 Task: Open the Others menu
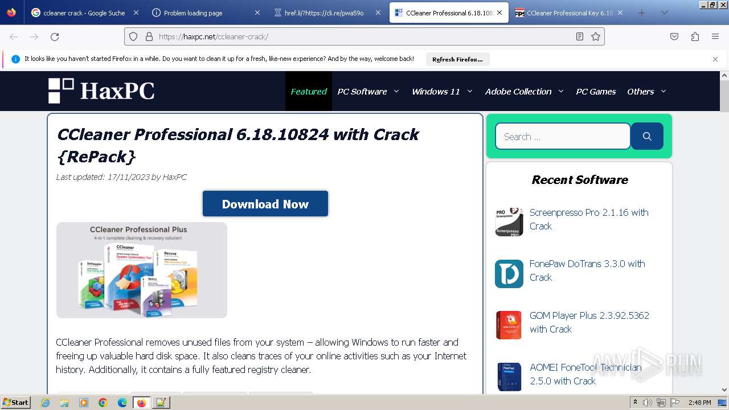coord(641,91)
